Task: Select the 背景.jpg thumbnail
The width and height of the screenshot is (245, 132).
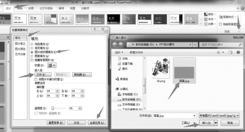Action: [184, 70]
